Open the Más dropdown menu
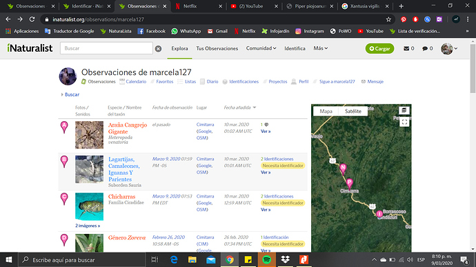 coord(321,48)
